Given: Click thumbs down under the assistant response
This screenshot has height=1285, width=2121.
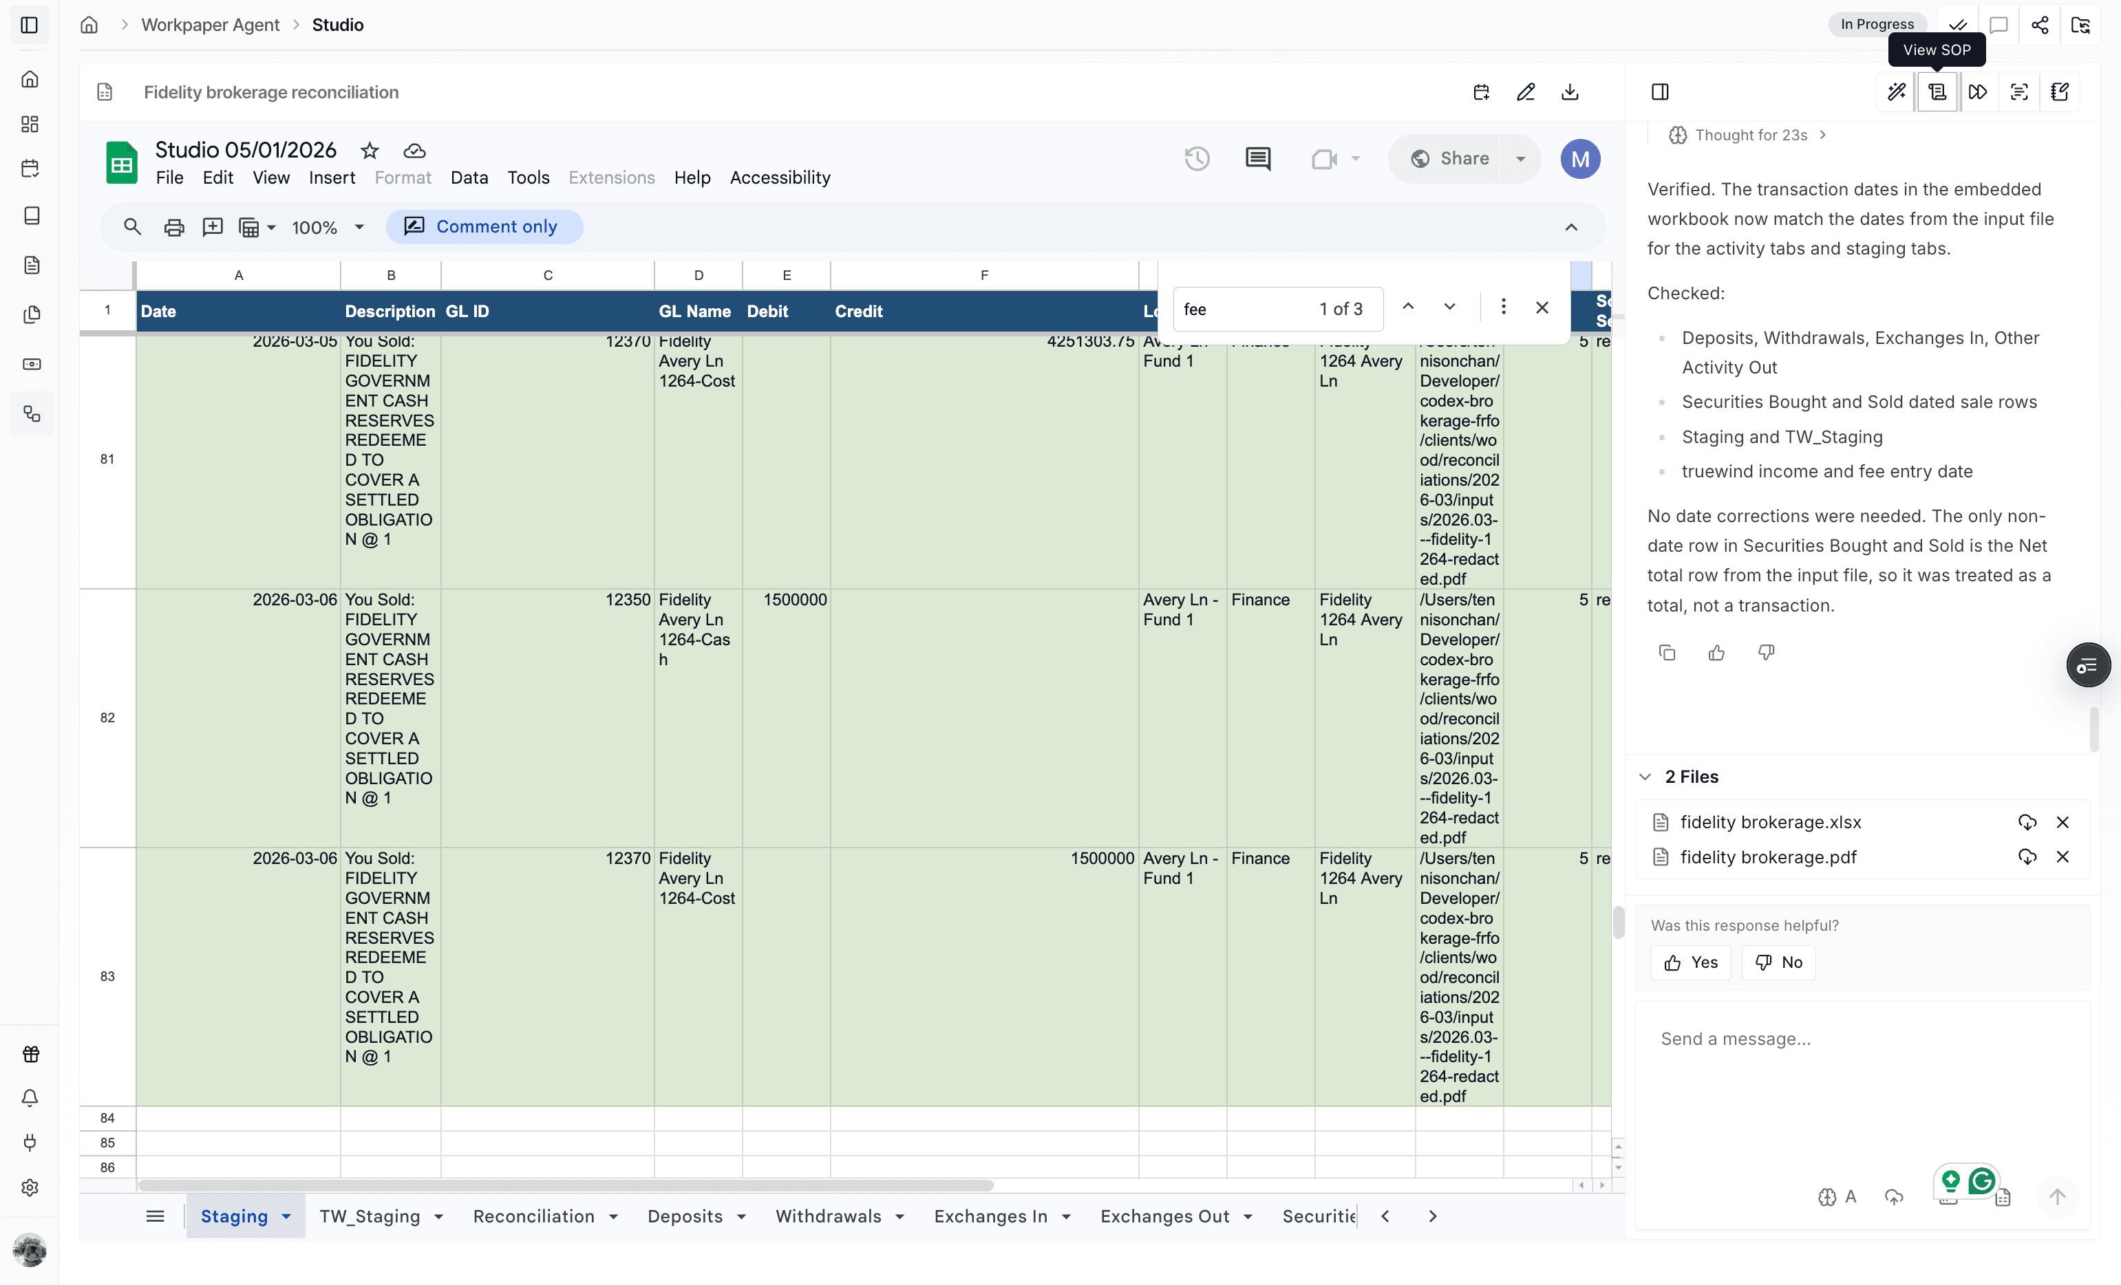Looking at the screenshot, I should (x=1767, y=654).
